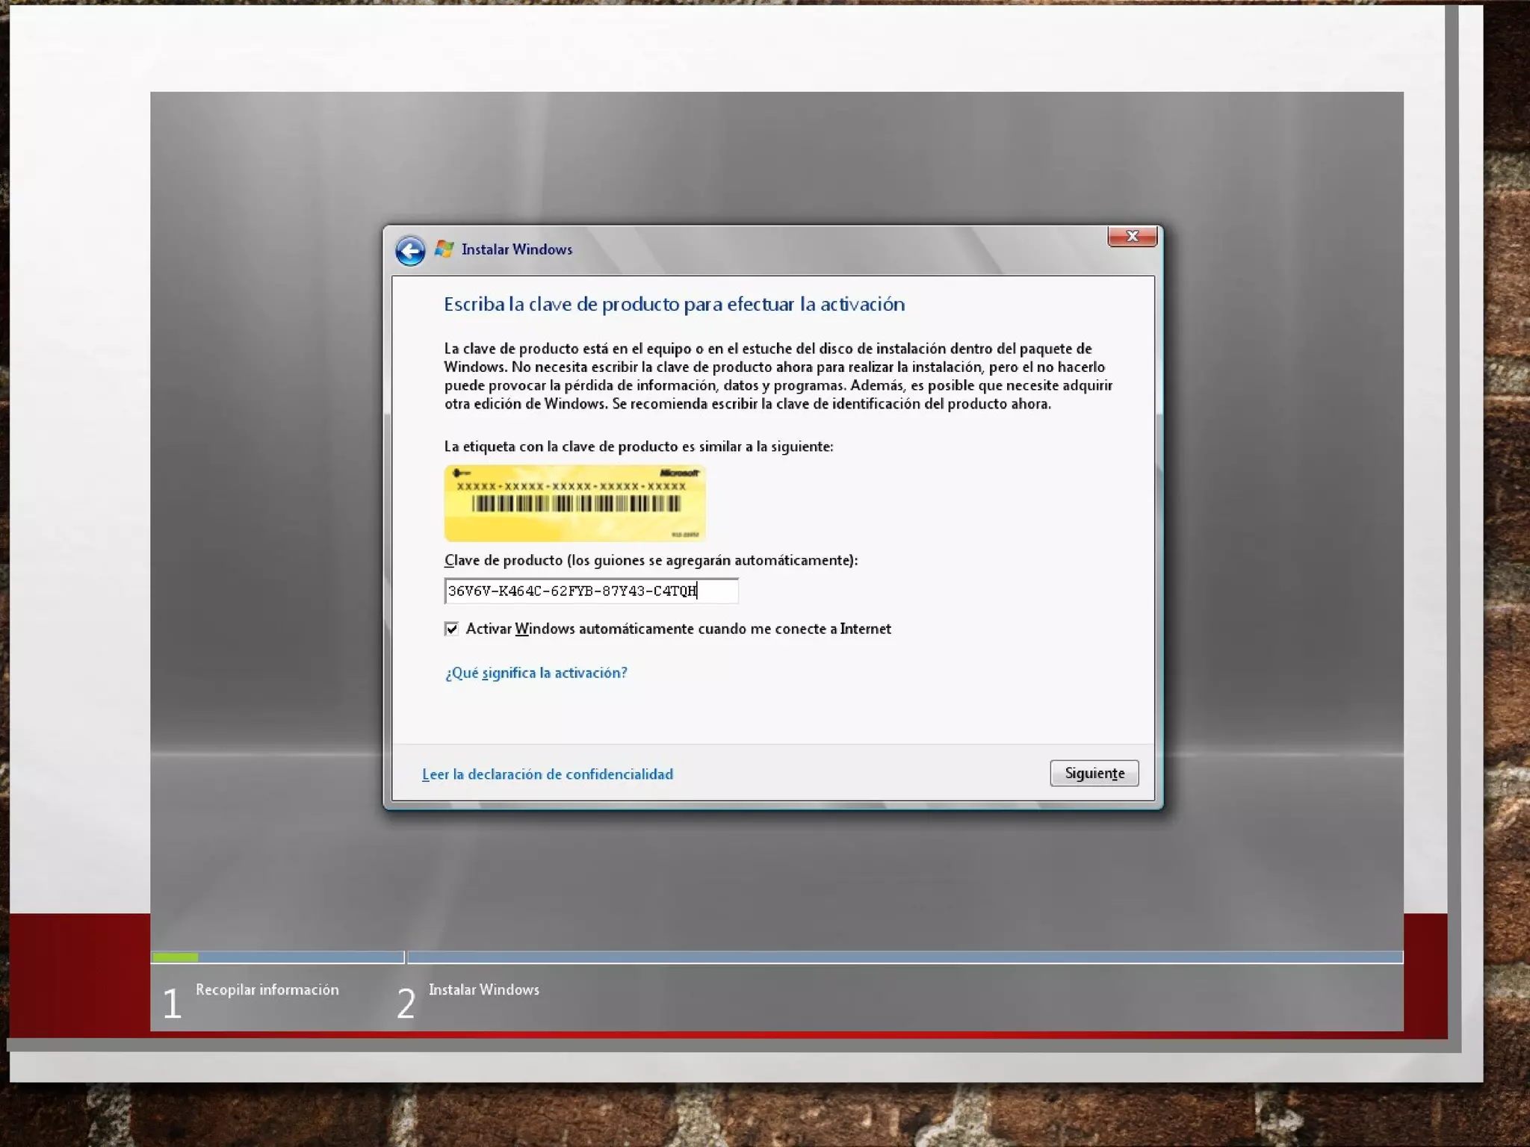Click the barcode on the product key sticker
This screenshot has height=1147, width=1530.
575,504
